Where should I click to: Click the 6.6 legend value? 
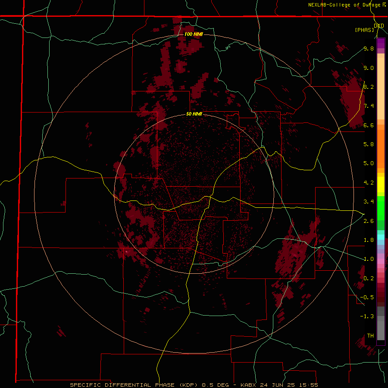tap(369, 125)
